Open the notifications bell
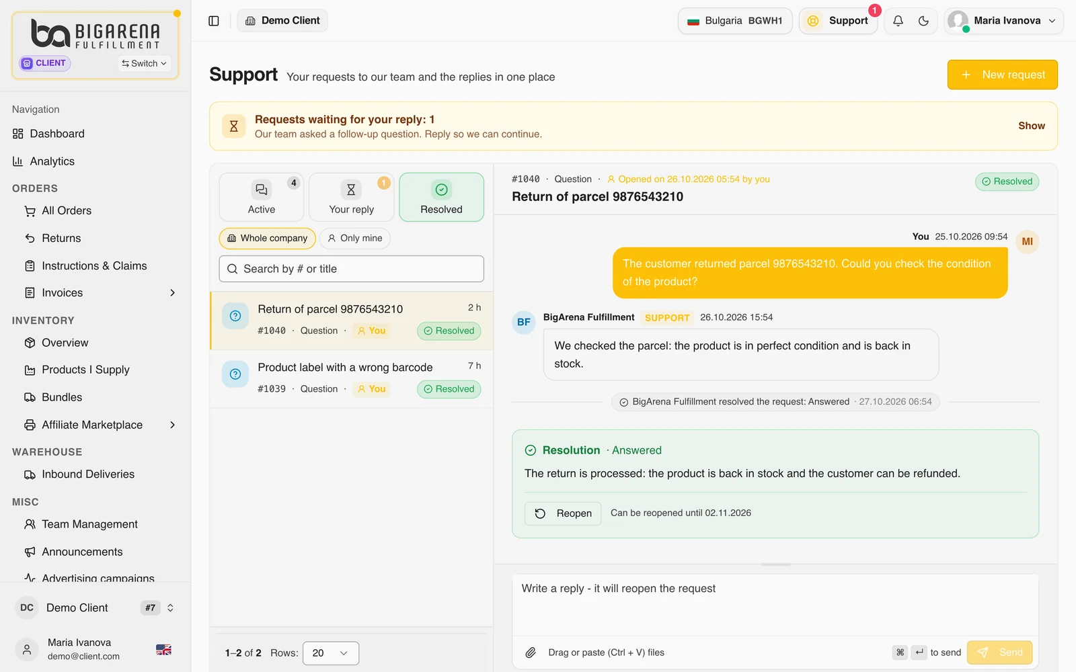The height and width of the screenshot is (672, 1076). point(898,21)
